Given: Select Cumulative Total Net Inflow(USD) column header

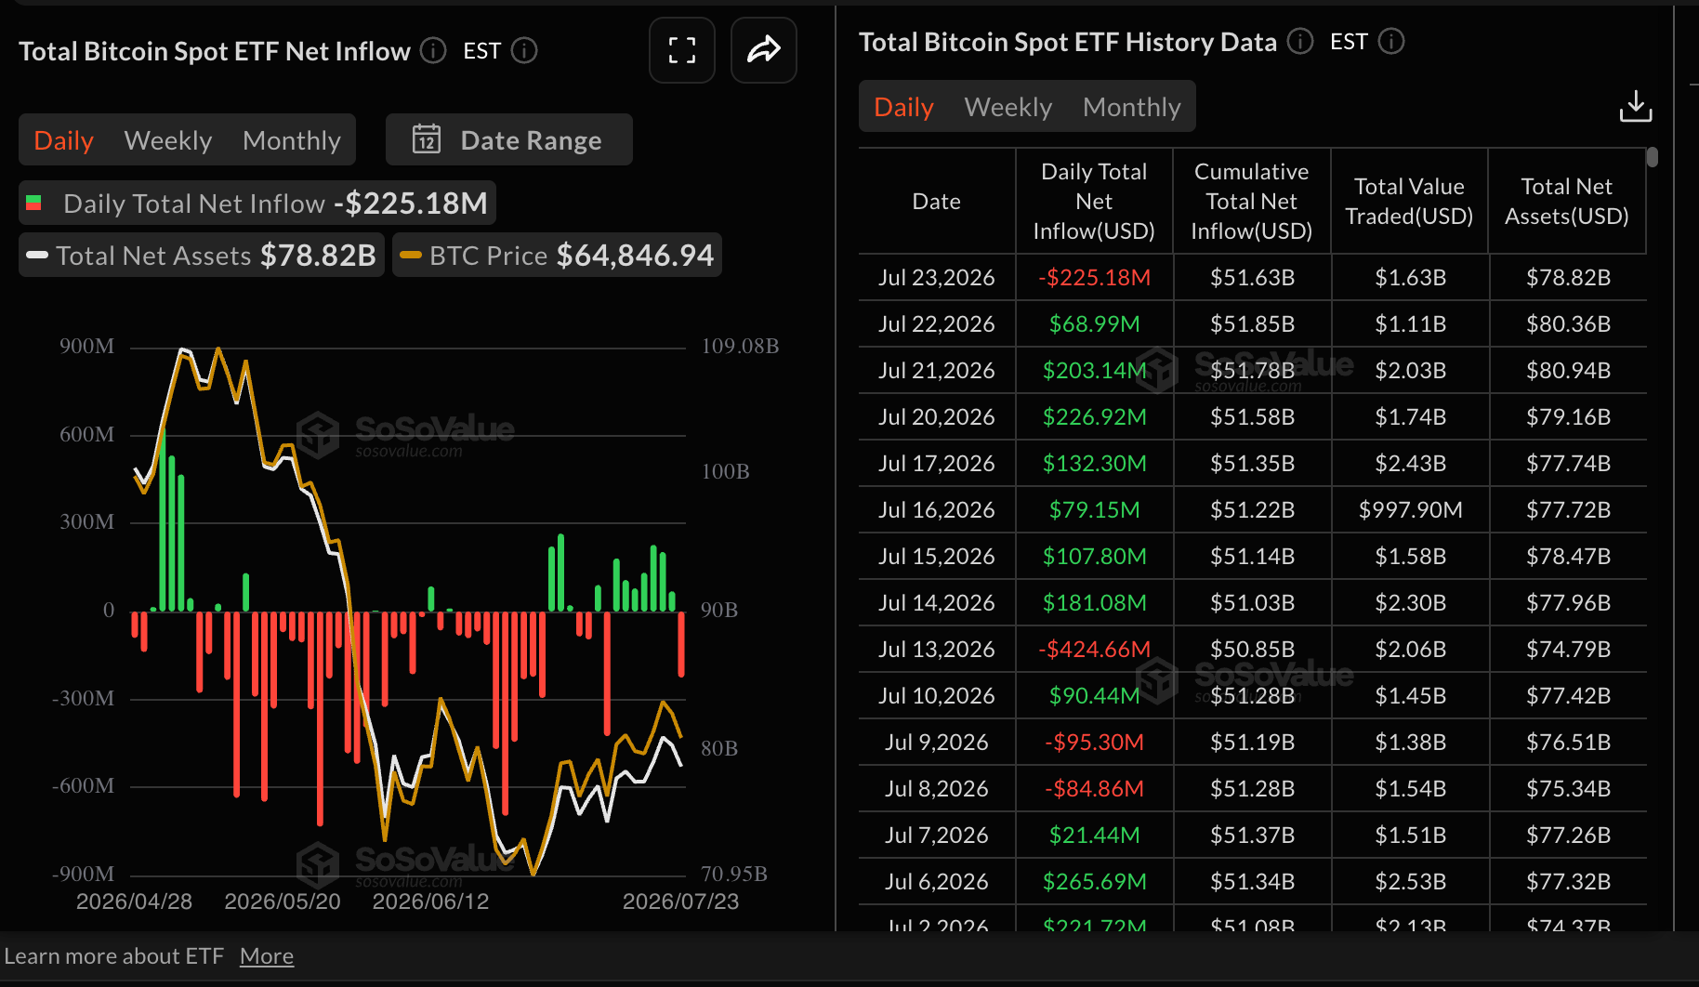Looking at the screenshot, I should [x=1252, y=201].
